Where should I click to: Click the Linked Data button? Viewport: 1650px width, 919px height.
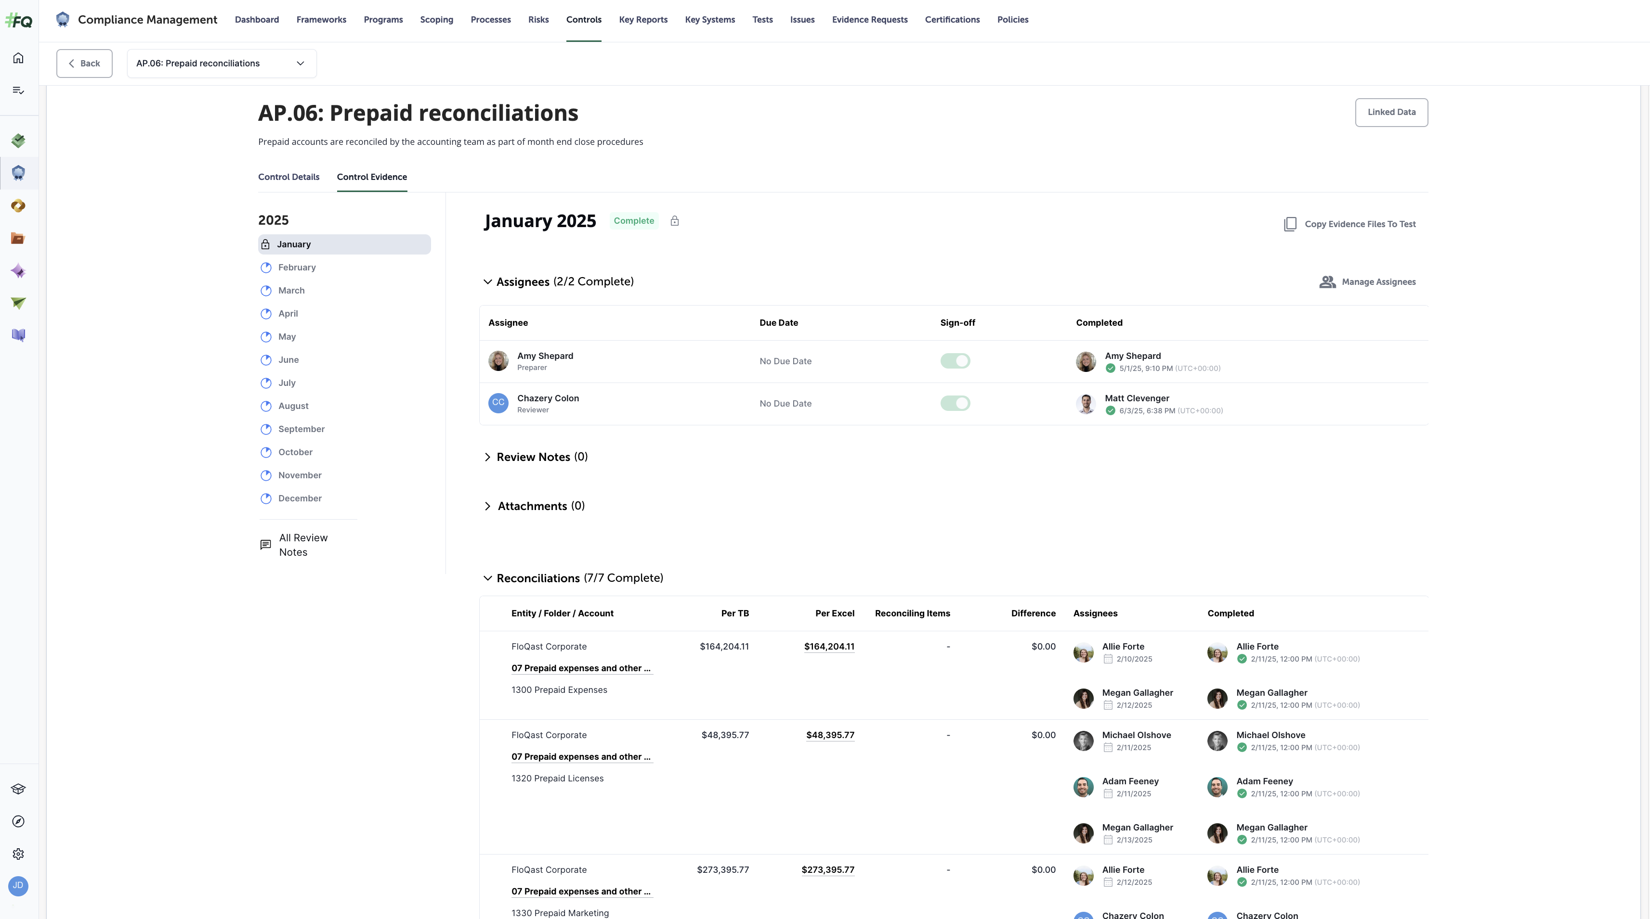[x=1391, y=112]
